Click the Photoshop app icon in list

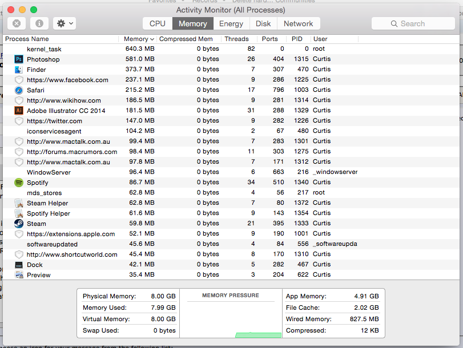pyautogui.click(x=19, y=59)
